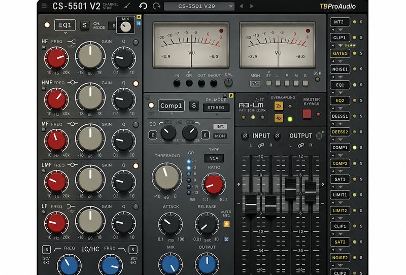Click the LMF band filter shape icon
The width and height of the screenshot is (406, 275).
click(73, 165)
